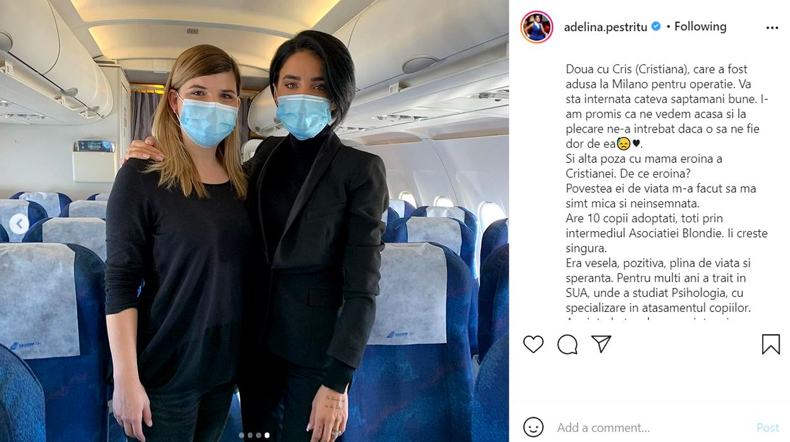The height and width of the screenshot is (442, 790).
Task: Focus the Add a comment field
Action: point(651,428)
